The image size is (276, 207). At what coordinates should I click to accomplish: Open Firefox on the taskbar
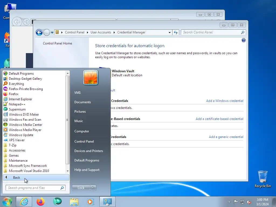pos(41,202)
